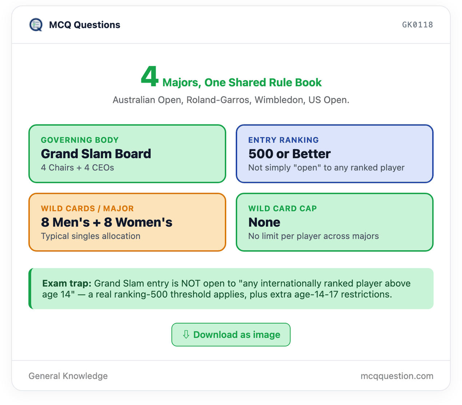
Task: Click the Australian Open, Roland-Garros subtitle line
Action: point(231,100)
